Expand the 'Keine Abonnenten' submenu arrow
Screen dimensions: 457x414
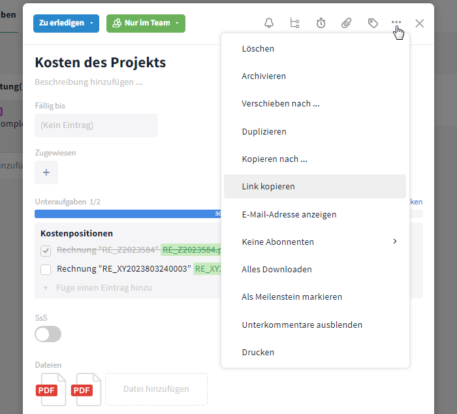(394, 241)
